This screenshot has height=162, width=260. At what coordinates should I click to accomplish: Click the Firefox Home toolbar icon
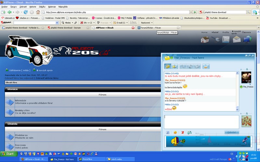(x=38, y=12)
